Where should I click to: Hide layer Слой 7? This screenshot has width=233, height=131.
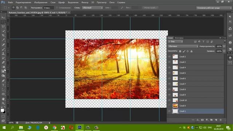[x=169, y=84]
